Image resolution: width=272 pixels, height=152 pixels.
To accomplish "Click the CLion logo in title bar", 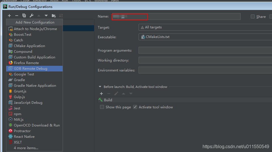I will click(x=5, y=7).
